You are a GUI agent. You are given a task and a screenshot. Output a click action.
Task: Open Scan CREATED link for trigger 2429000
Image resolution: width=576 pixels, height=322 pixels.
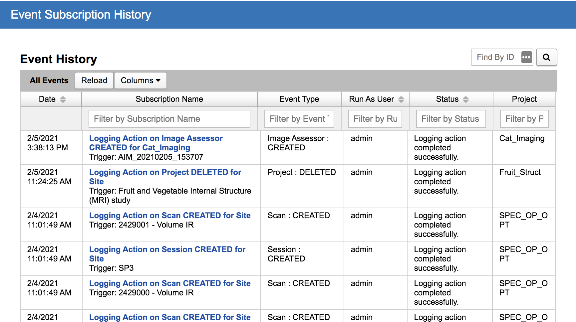tap(170, 283)
